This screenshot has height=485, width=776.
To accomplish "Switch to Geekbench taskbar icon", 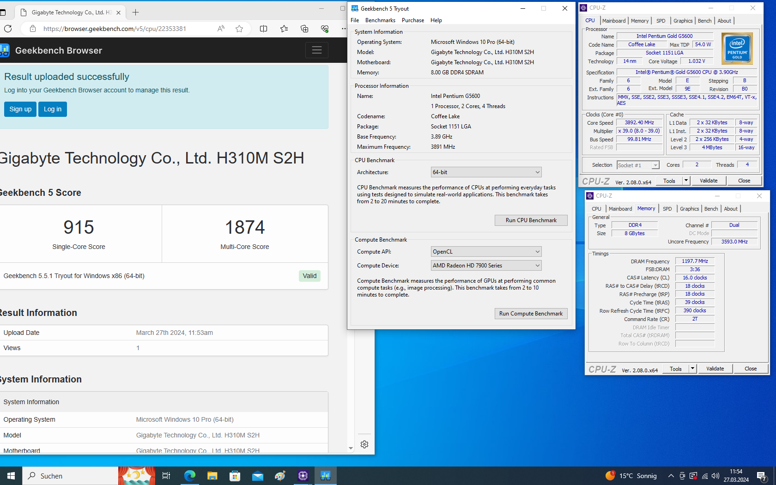I will click(x=326, y=476).
